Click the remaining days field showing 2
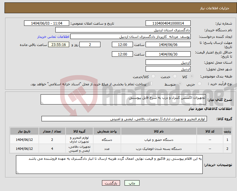This screenshot has width=237, height=191. point(90,45)
